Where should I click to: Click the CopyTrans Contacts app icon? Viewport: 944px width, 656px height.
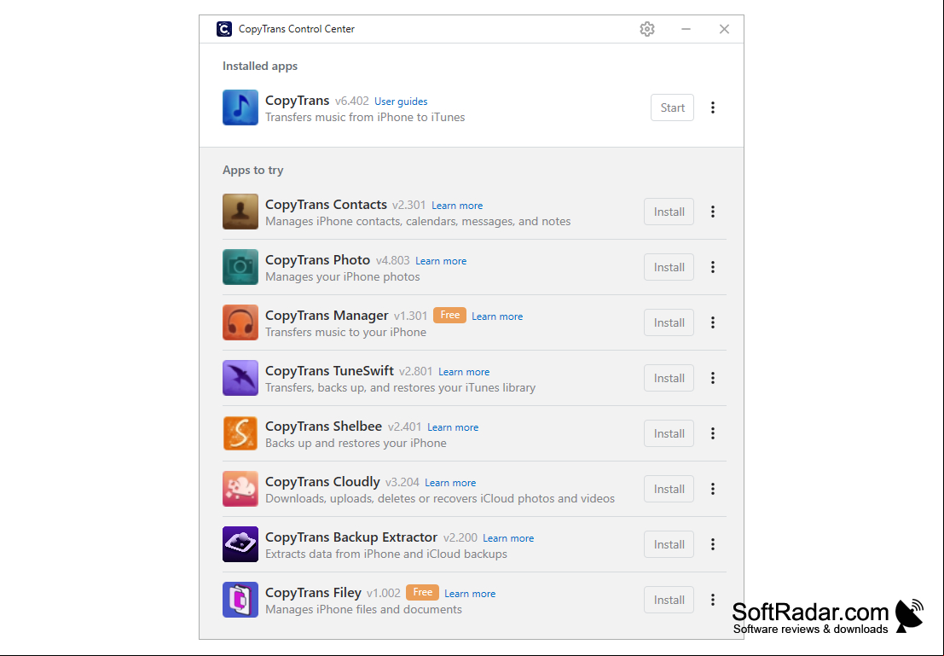pyautogui.click(x=240, y=212)
